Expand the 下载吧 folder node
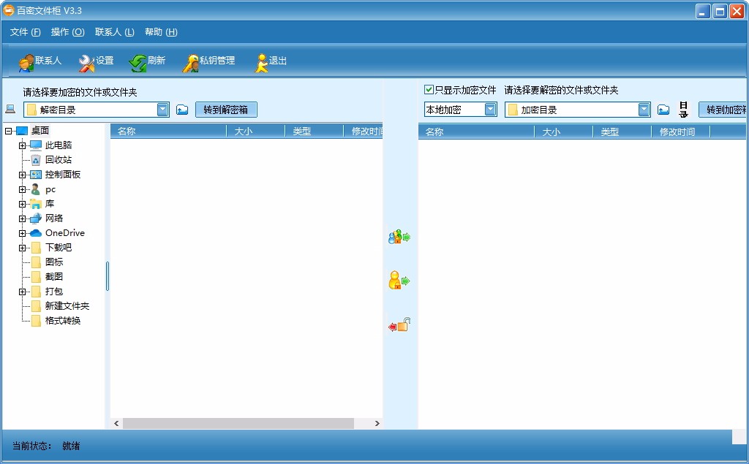 tap(22, 248)
